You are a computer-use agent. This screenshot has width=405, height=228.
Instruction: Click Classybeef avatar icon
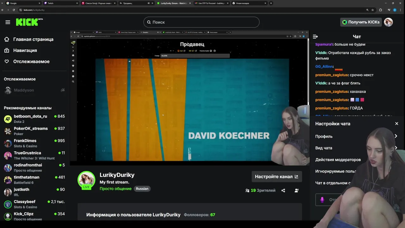tap(8, 204)
